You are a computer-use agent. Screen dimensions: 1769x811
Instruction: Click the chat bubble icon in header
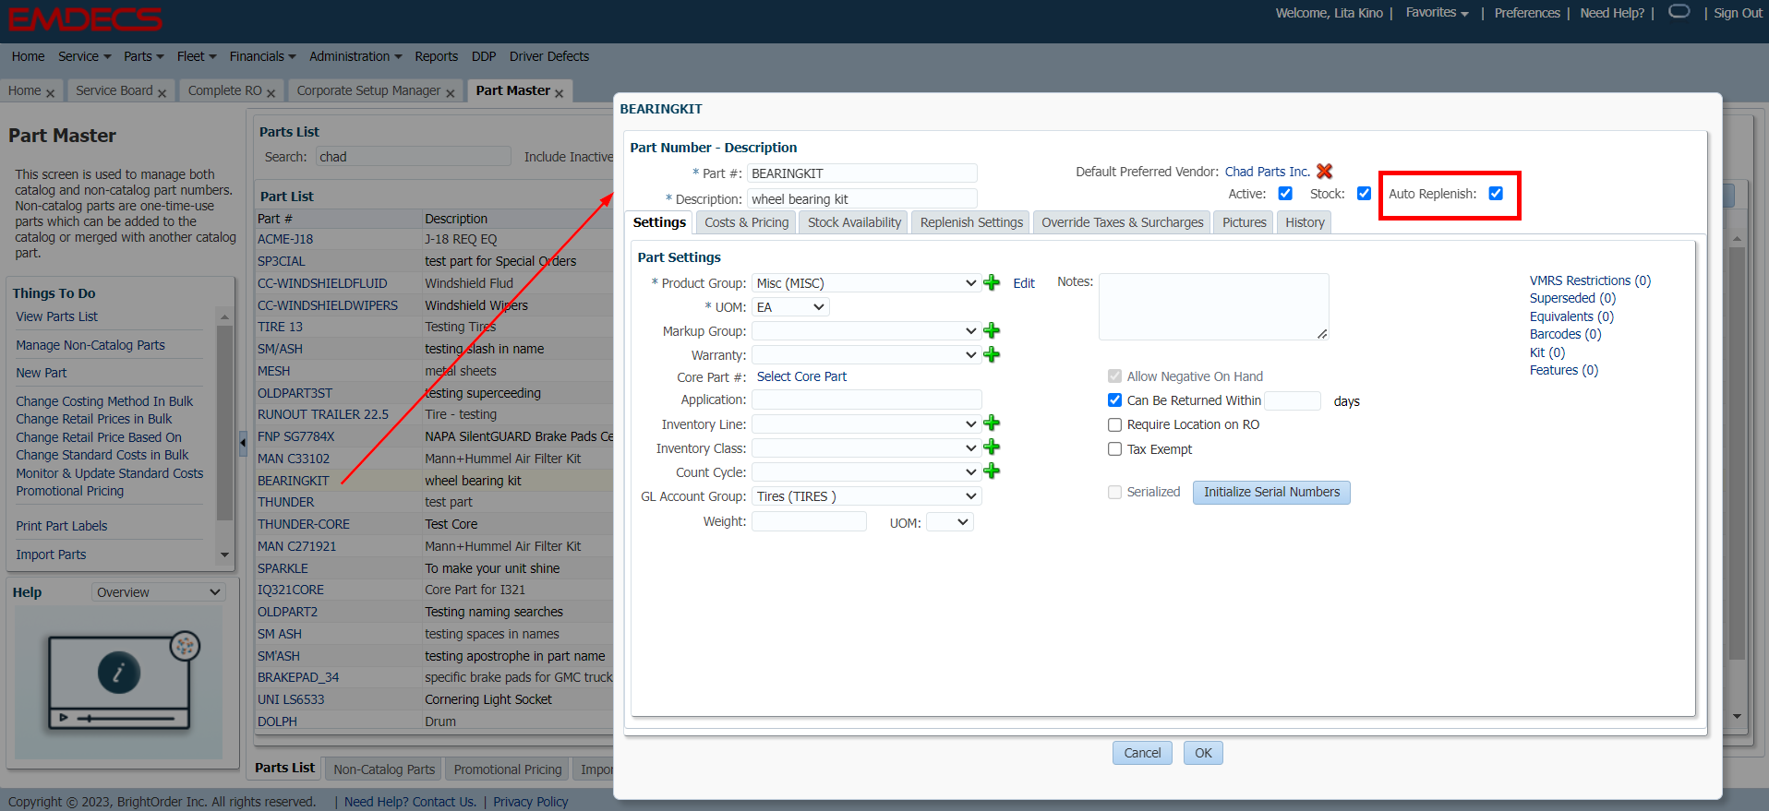(x=1679, y=12)
